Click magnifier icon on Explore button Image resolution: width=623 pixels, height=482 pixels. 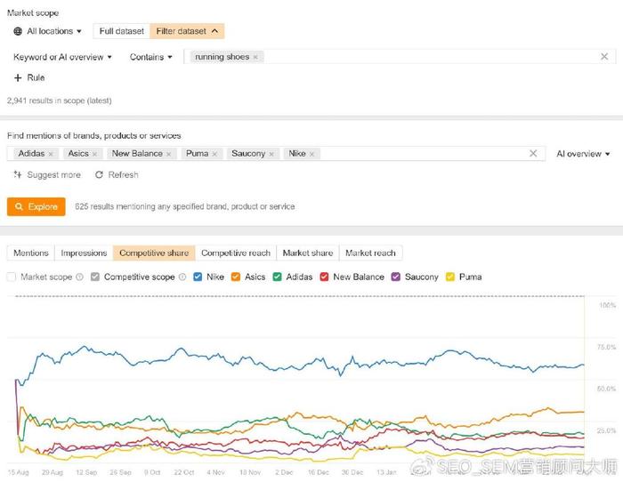pyautogui.click(x=19, y=206)
